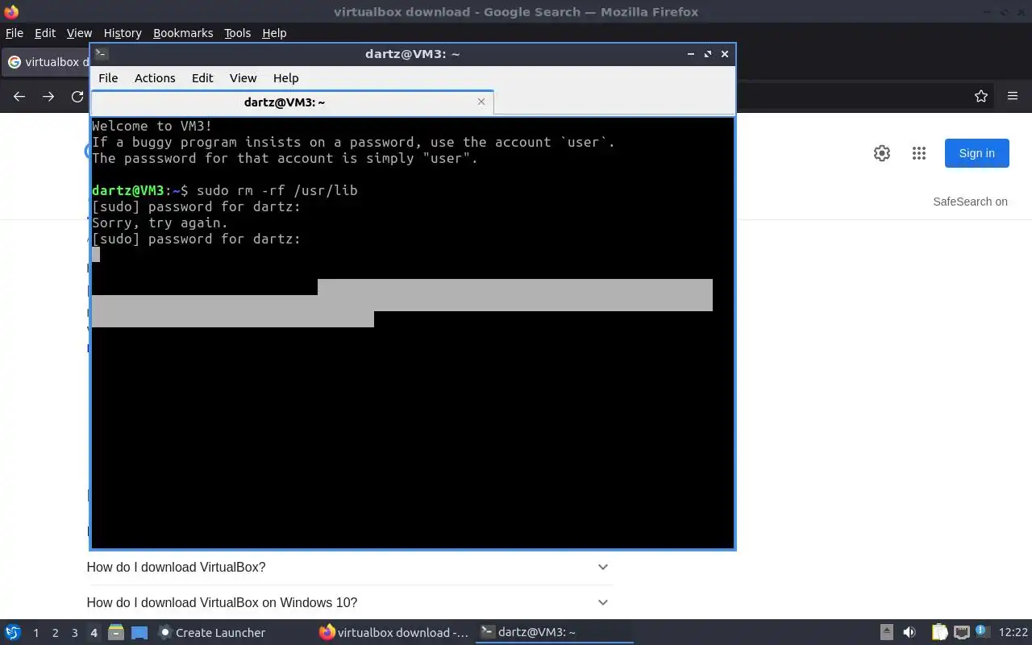Open the Firefox Tools menu

(238, 33)
